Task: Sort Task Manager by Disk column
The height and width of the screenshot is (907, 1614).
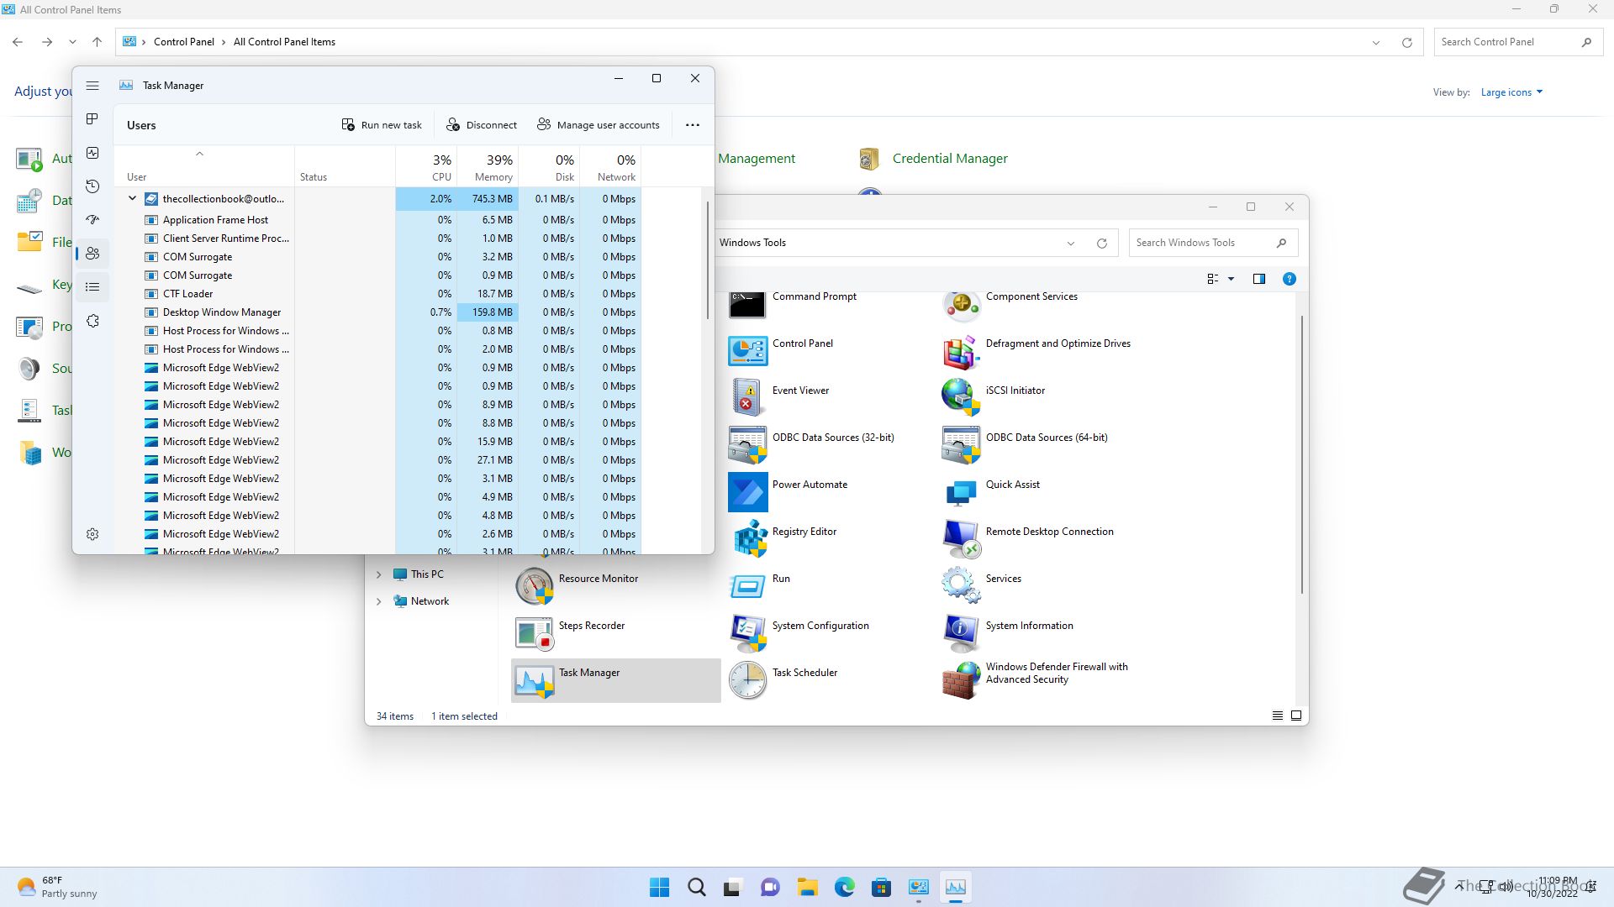Action: point(549,166)
